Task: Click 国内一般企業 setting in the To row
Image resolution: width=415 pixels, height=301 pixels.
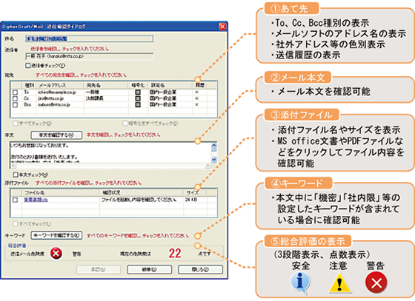Action: coord(163,92)
